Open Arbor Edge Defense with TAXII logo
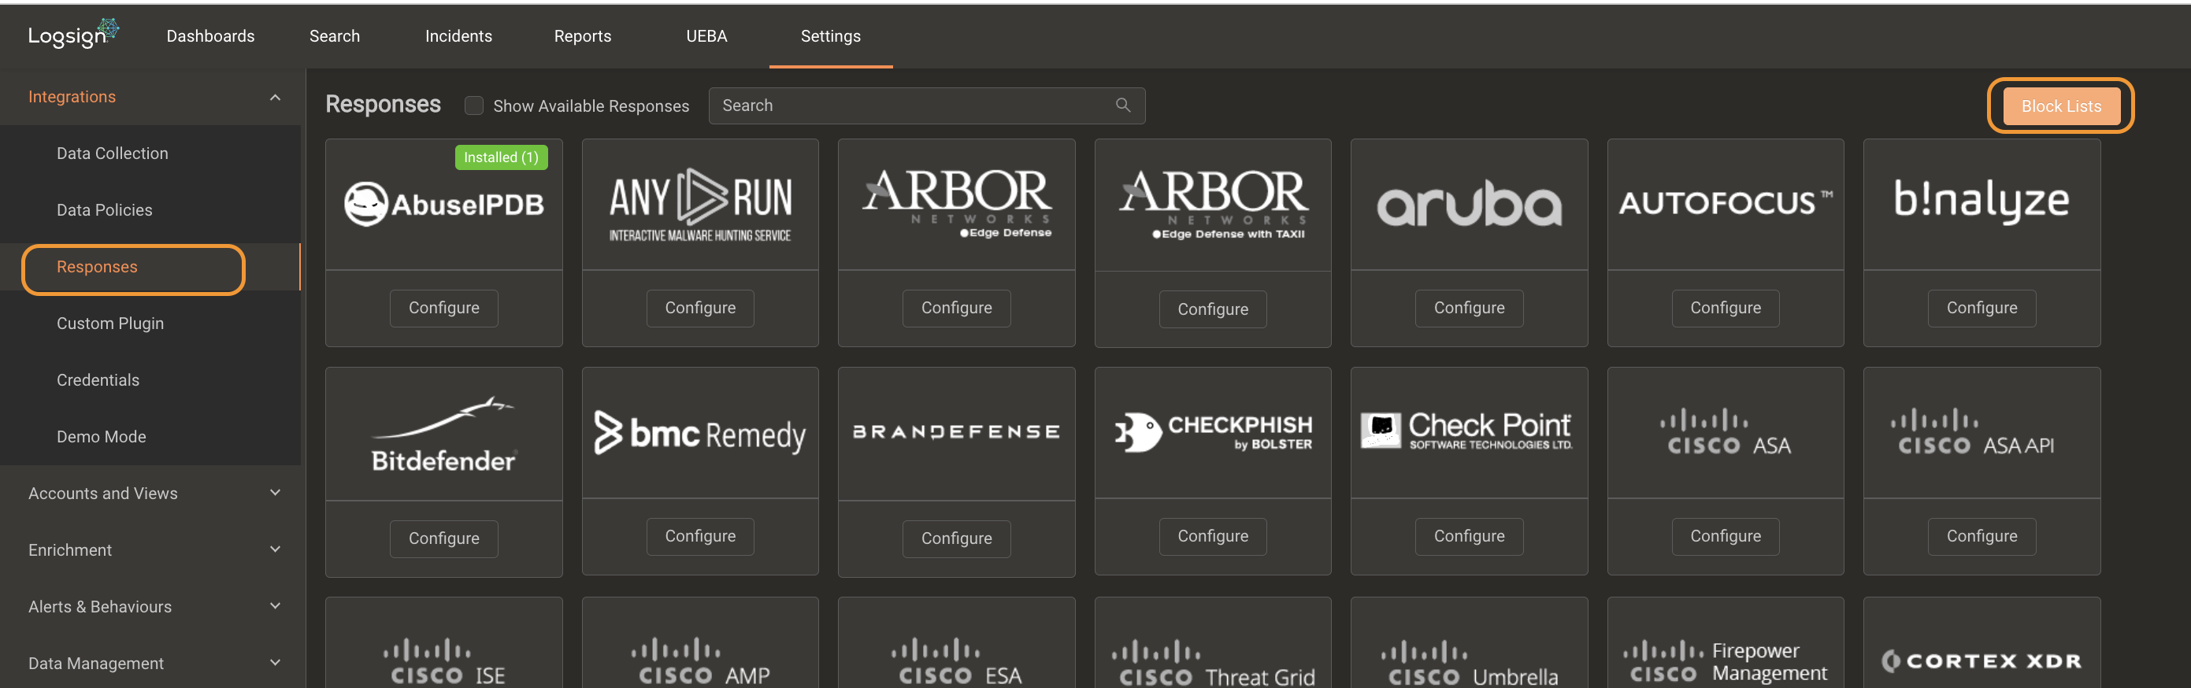 1213,205
